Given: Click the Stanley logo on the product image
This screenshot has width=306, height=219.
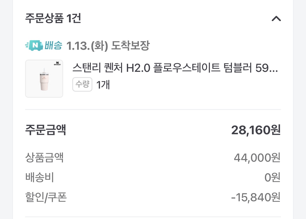Looking at the screenshot, I should (57, 64).
